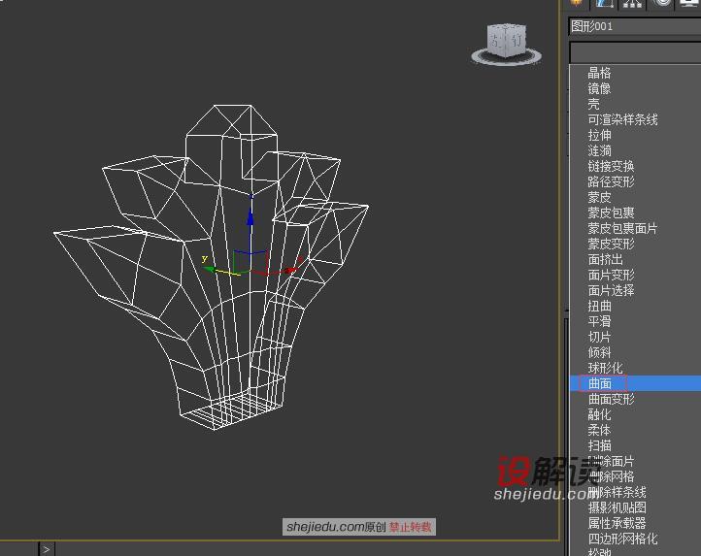Apply the 摄影机贴图 modifier
701x556 pixels.
click(617, 507)
